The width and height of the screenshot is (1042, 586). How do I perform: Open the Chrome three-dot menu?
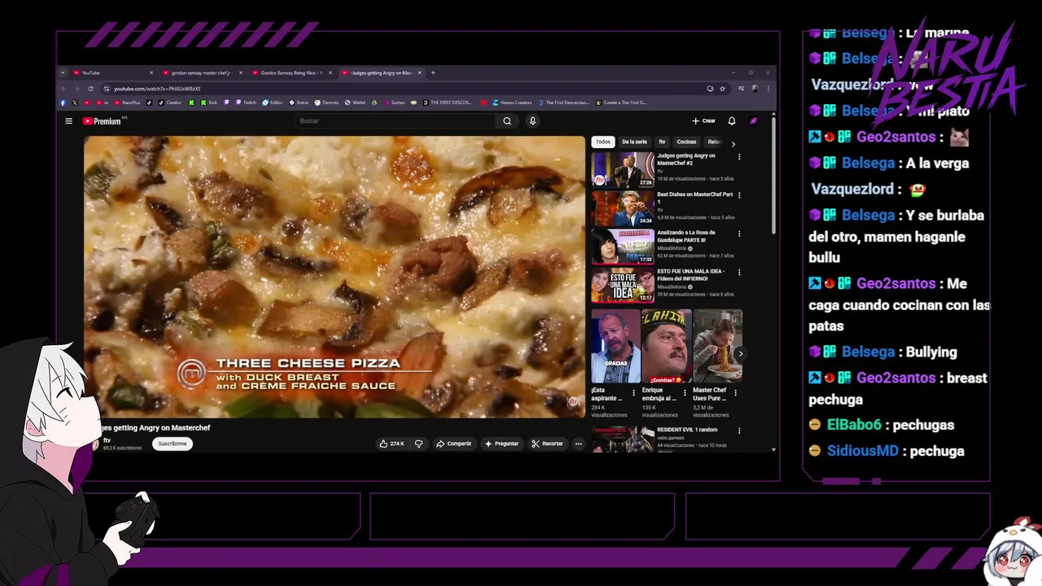pyautogui.click(x=768, y=89)
